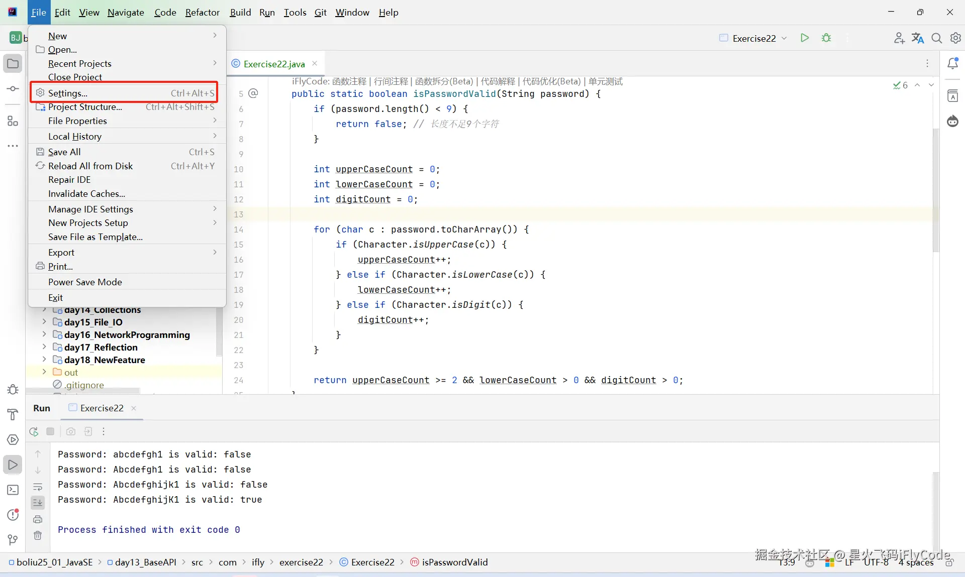Expand the day15_File_IO folder

[44, 322]
